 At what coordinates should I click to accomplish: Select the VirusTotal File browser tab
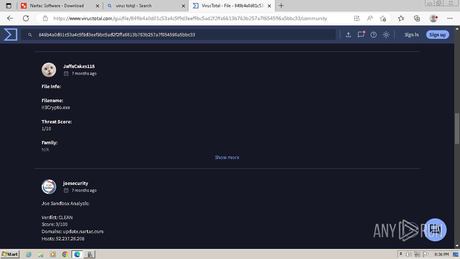[232, 6]
